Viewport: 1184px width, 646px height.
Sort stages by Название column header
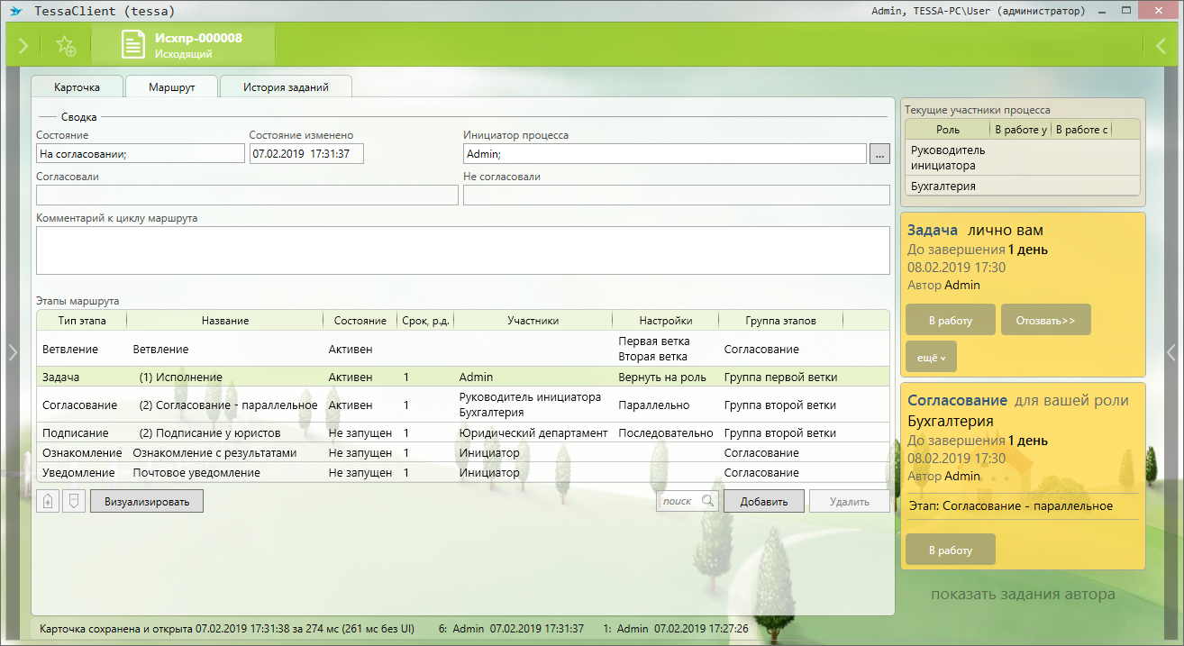point(225,320)
